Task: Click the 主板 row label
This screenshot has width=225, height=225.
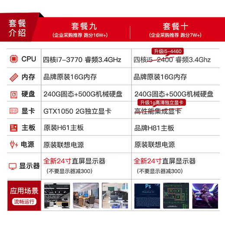Action: pyautogui.click(x=29, y=128)
